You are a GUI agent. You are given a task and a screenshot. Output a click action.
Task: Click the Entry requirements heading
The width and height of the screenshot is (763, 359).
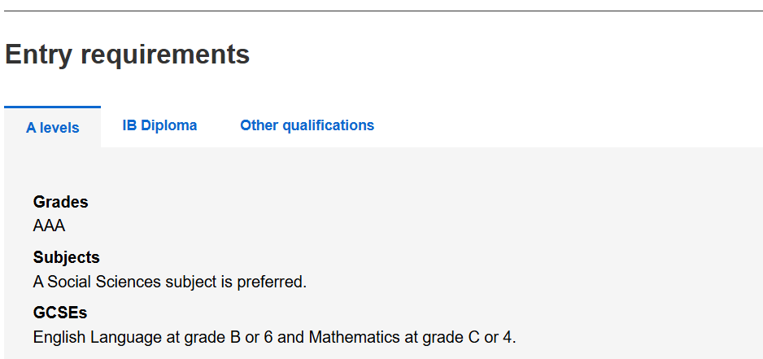tap(127, 55)
